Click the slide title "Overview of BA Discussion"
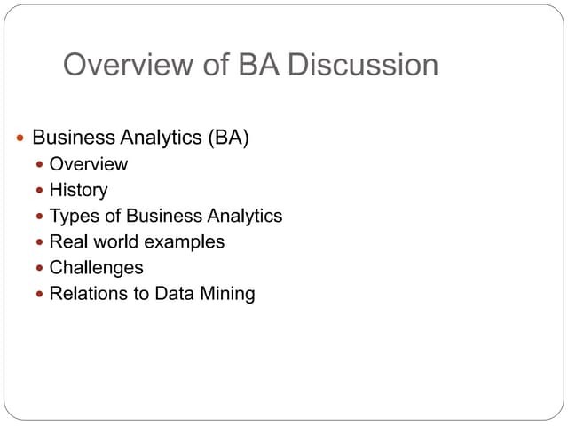This screenshot has width=568, height=426. (x=250, y=65)
